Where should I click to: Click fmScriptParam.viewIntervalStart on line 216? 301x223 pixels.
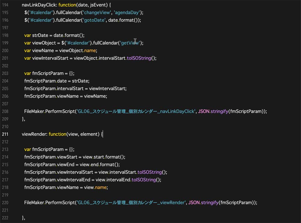(x=59, y=172)
